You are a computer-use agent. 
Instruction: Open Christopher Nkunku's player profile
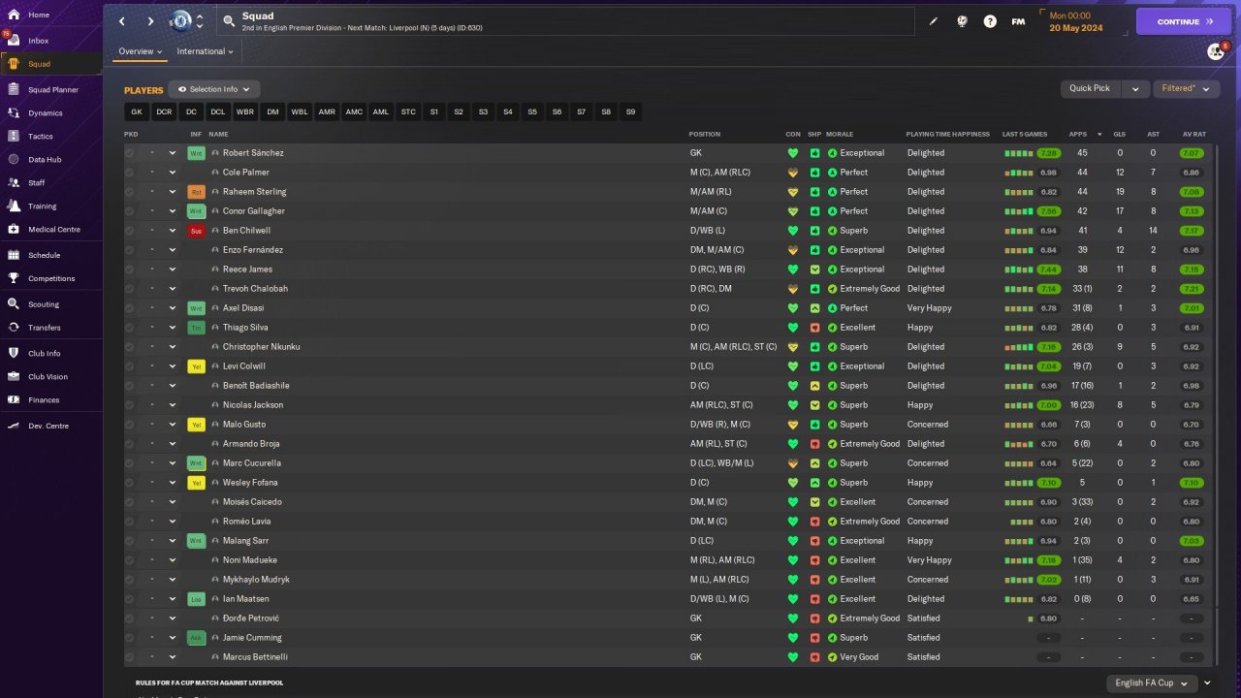tap(261, 347)
